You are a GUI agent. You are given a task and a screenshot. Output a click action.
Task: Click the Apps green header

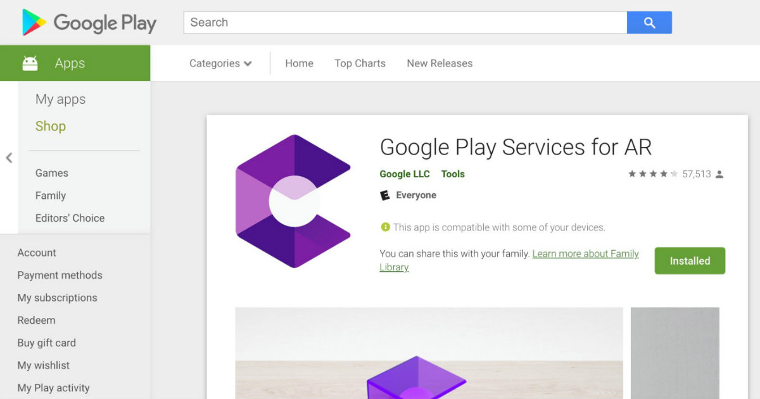pos(75,63)
